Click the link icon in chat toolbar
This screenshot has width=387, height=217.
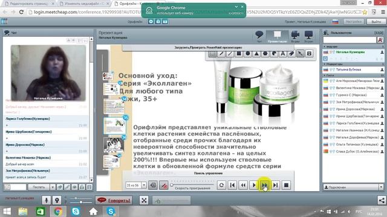tap(67, 187)
